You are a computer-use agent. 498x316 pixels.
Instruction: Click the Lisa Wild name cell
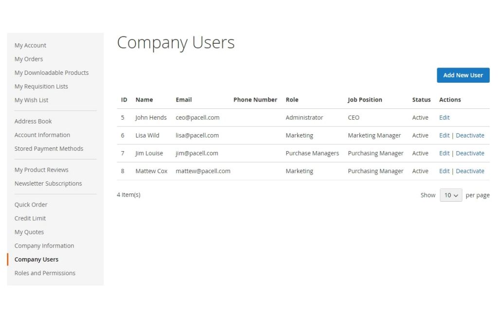click(x=147, y=135)
